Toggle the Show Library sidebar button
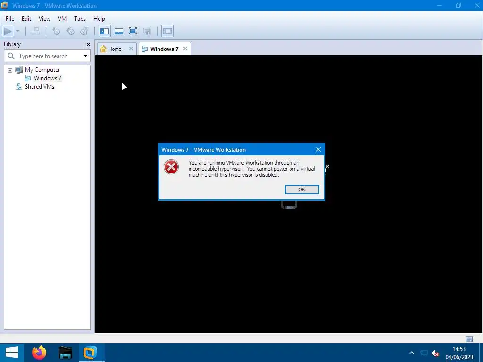The height and width of the screenshot is (362, 483). click(x=105, y=31)
